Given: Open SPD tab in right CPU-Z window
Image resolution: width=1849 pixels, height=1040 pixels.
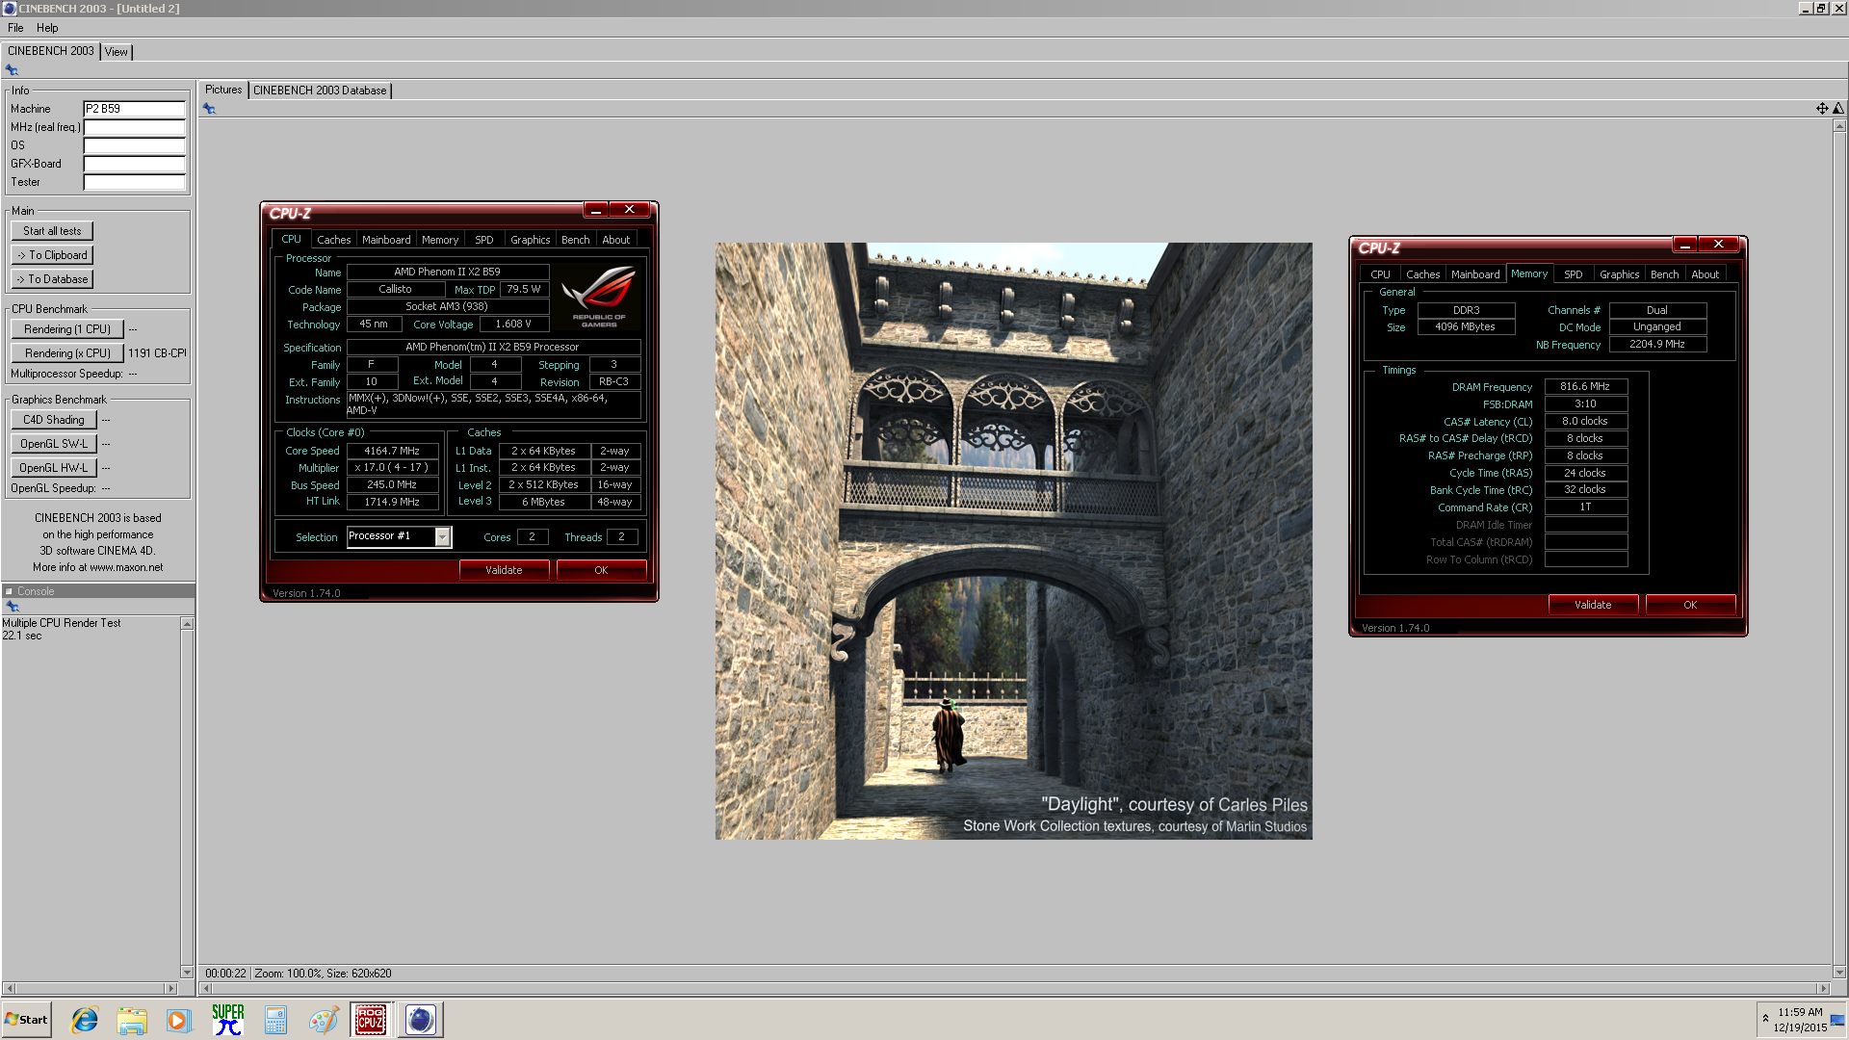Looking at the screenshot, I should click(x=1574, y=274).
